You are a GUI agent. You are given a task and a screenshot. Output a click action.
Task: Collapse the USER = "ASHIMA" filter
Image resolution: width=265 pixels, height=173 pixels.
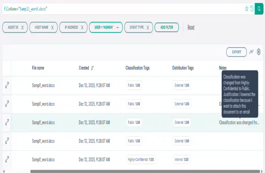pyautogui.click(x=117, y=27)
